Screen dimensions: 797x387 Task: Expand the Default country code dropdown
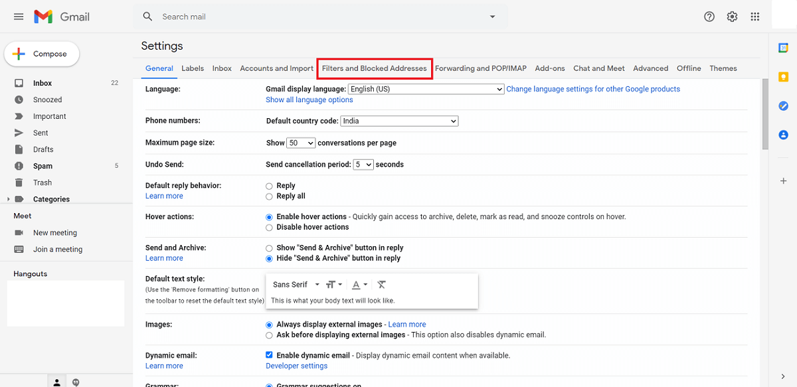click(x=399, y=121)
